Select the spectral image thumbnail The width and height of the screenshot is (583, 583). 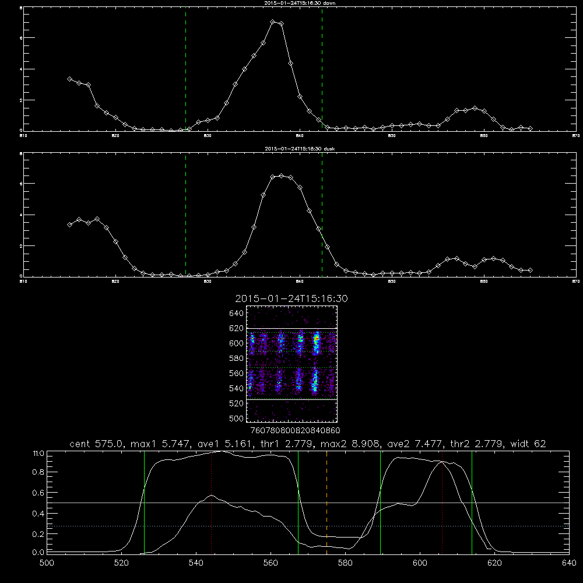click(x=292, y=364)
